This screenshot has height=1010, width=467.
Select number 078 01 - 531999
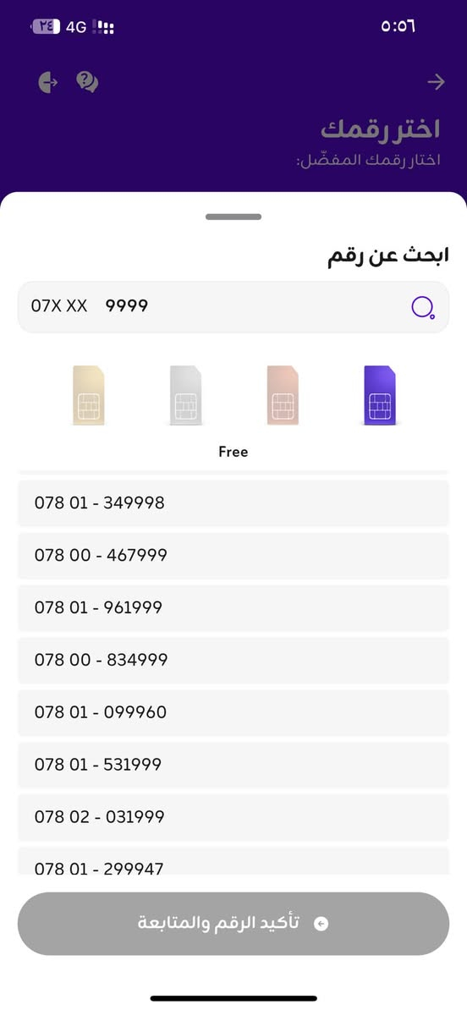tap(233, 765)
